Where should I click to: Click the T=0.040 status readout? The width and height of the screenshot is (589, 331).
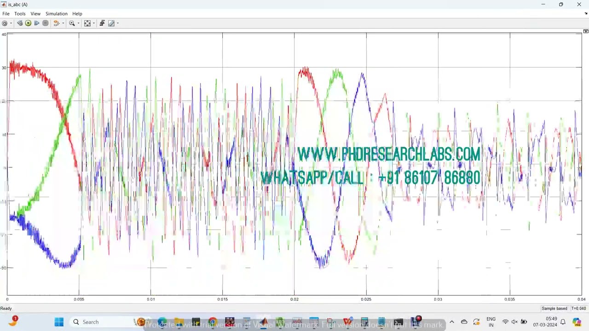click(x=578, y=308)
